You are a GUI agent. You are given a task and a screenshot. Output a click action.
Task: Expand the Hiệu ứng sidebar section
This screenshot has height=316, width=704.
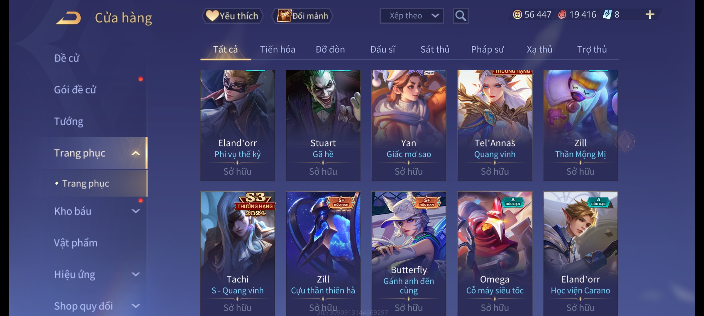click(136, 274)
